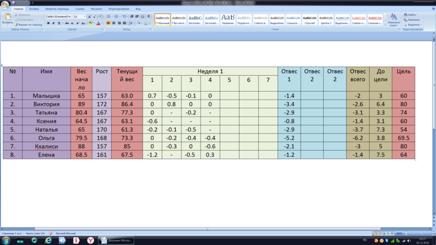Toggle italic formatting in the Font group
436x245 pixels.
coord(54,23)
